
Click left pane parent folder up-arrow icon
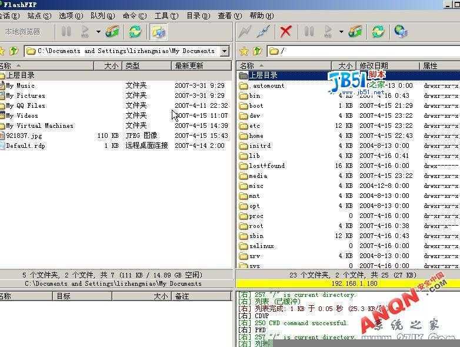click(14, 51)
